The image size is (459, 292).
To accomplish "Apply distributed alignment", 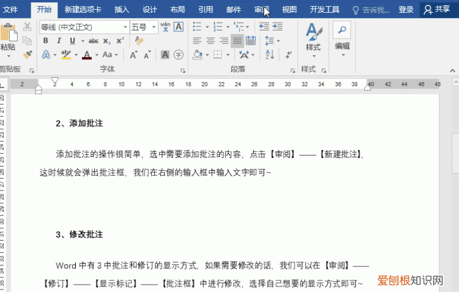I will [251, 41].
